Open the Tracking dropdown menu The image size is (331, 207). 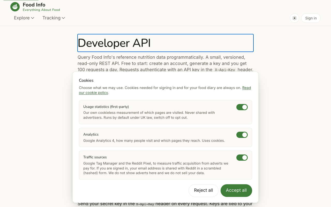tap(54, 18)
